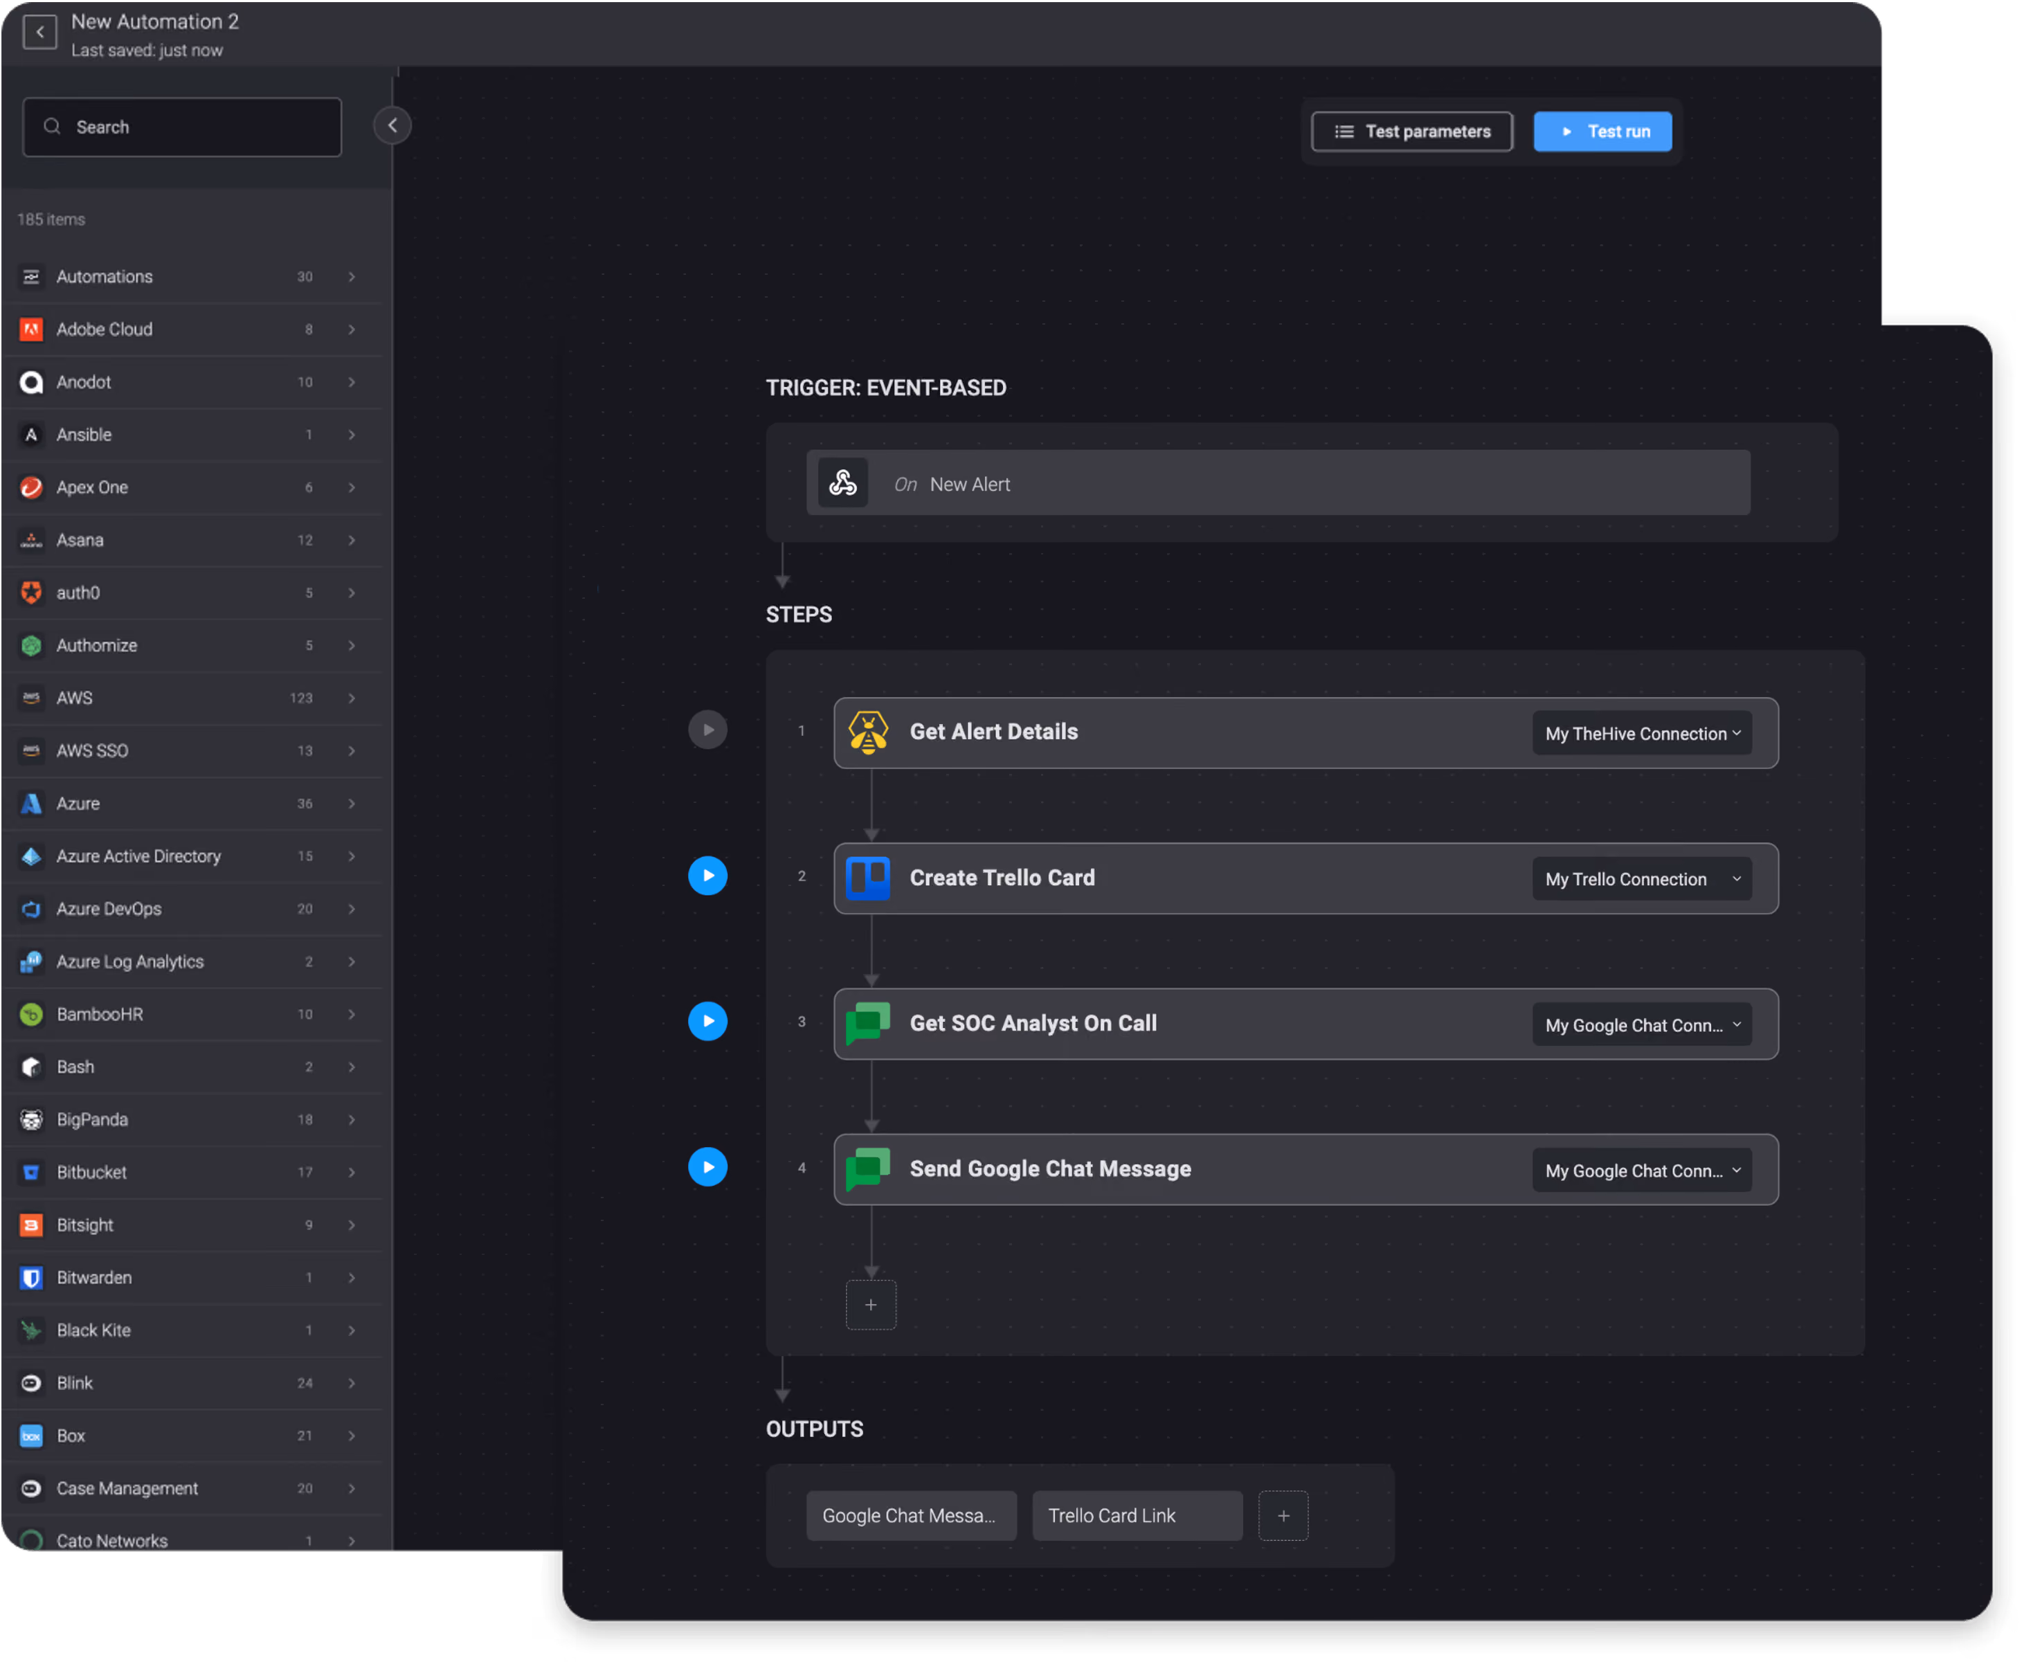Click the BigPanda icon in the sidebar
Image resolution: width=2024 pixels, height=1662 pixels.
(x=32, y=1119)
